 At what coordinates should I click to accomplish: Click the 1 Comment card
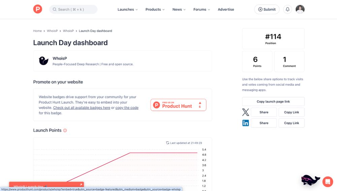point(289,61)
